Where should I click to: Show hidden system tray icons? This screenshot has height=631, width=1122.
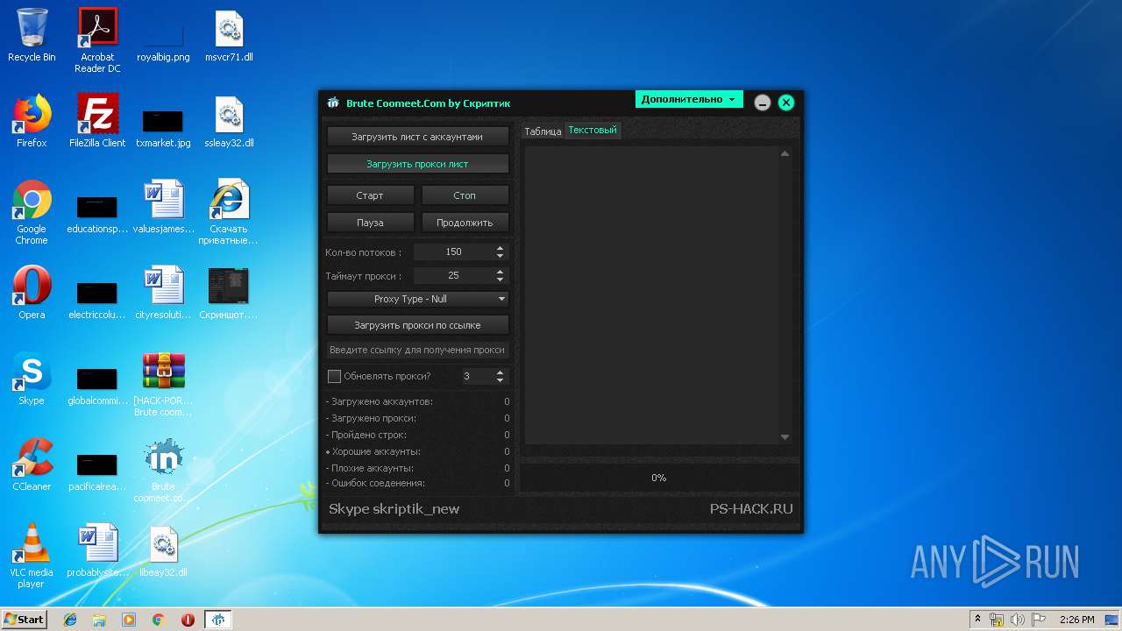click(x=977, y=620)
